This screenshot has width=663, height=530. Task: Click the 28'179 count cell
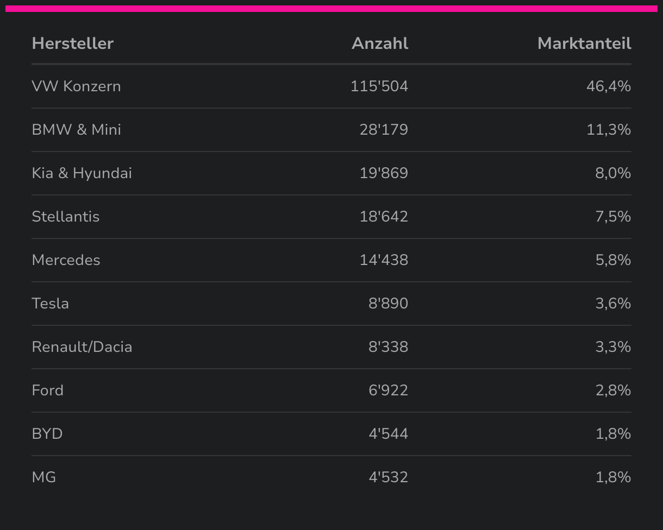click(x=383, y=130)
